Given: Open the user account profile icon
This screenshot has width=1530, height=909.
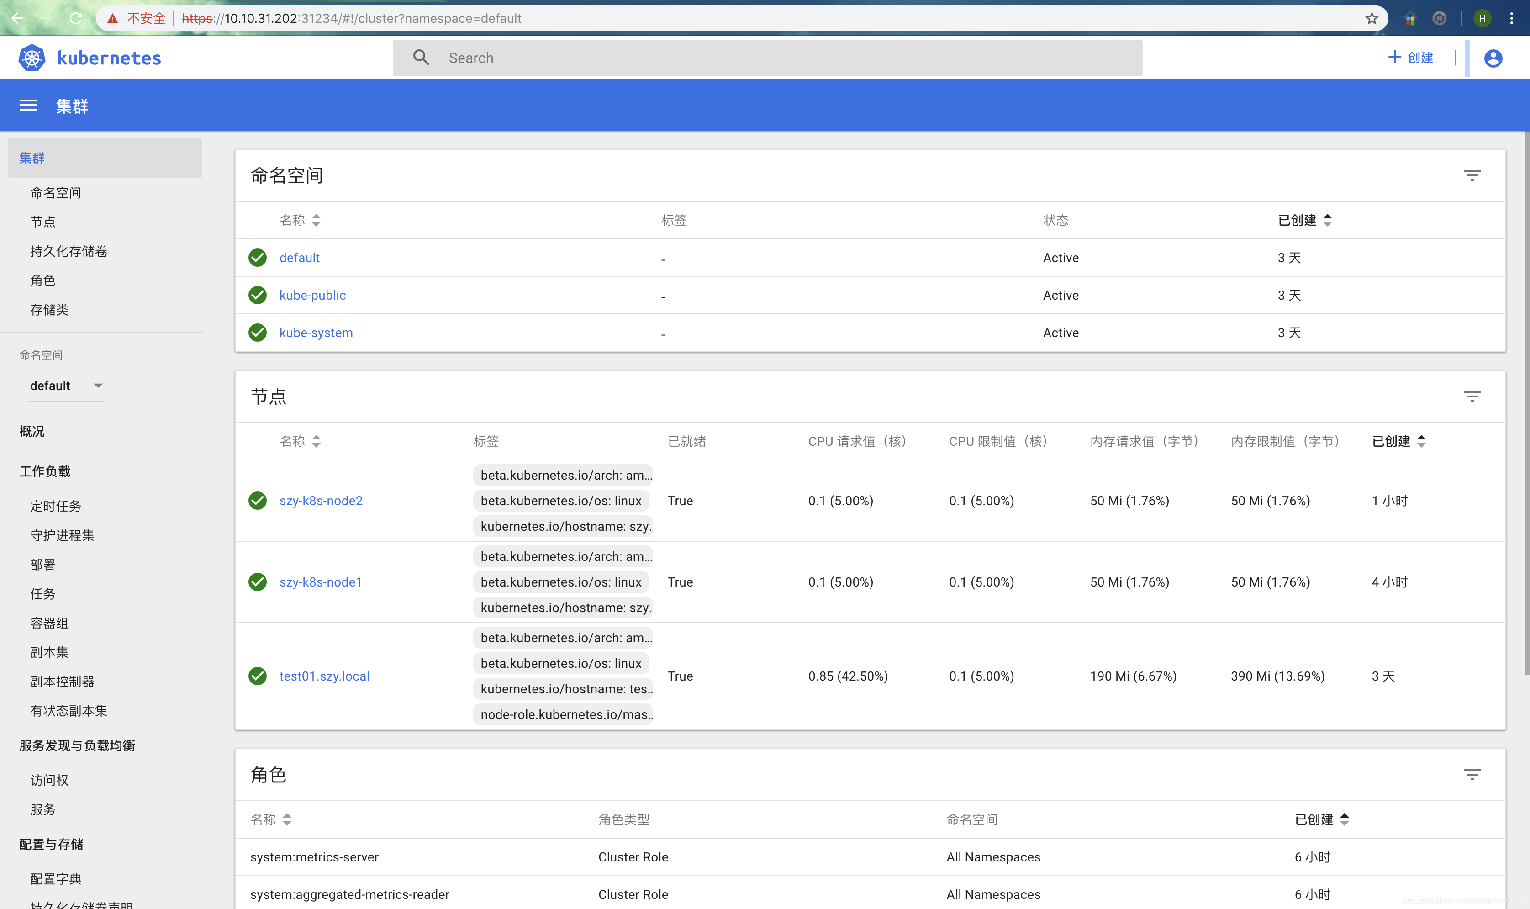Looking at the screenshot, I should pos(1493,58).
